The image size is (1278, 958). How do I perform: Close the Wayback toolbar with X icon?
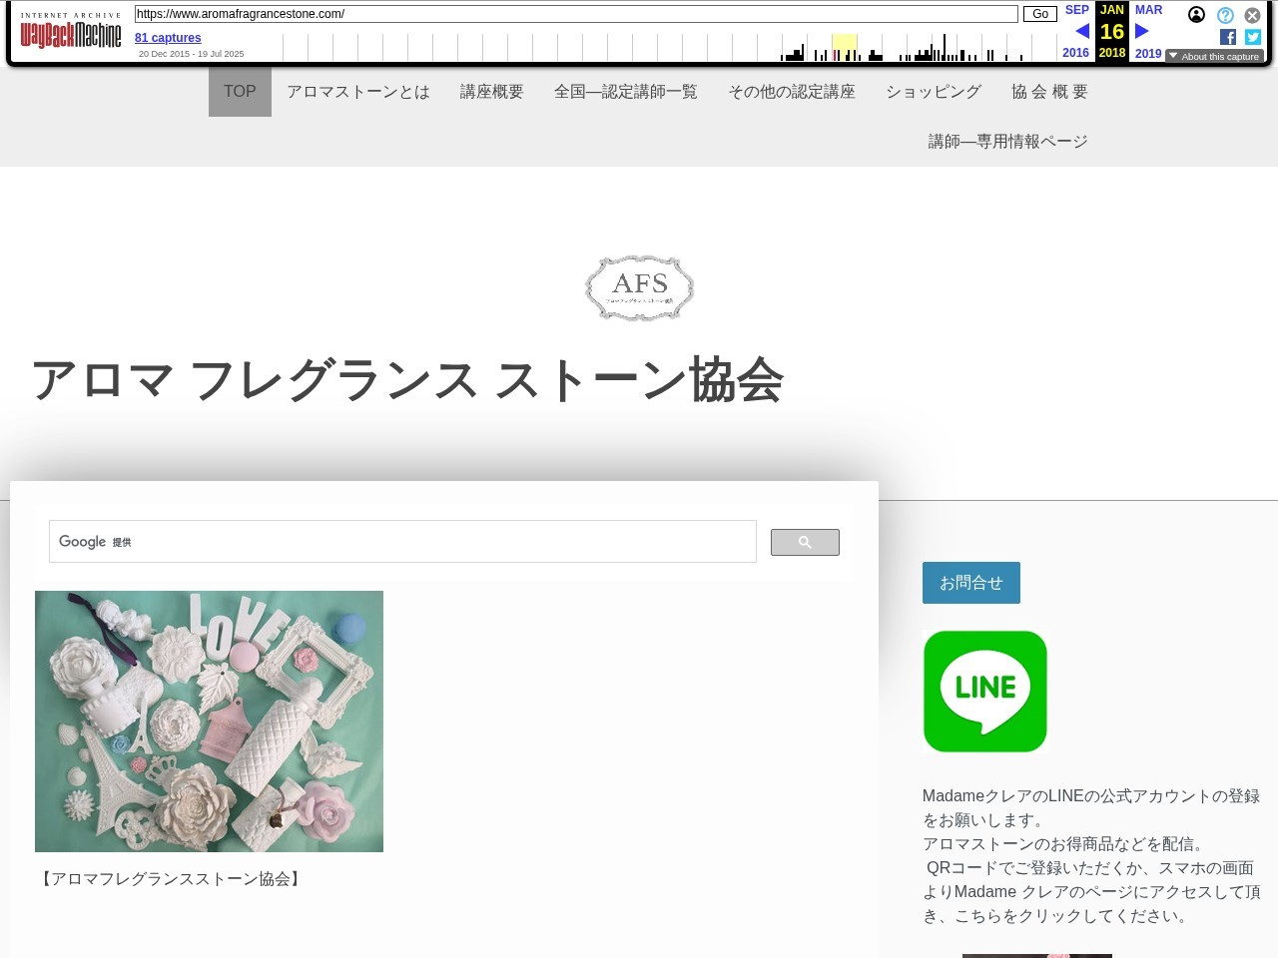[x=1252, y=15]
